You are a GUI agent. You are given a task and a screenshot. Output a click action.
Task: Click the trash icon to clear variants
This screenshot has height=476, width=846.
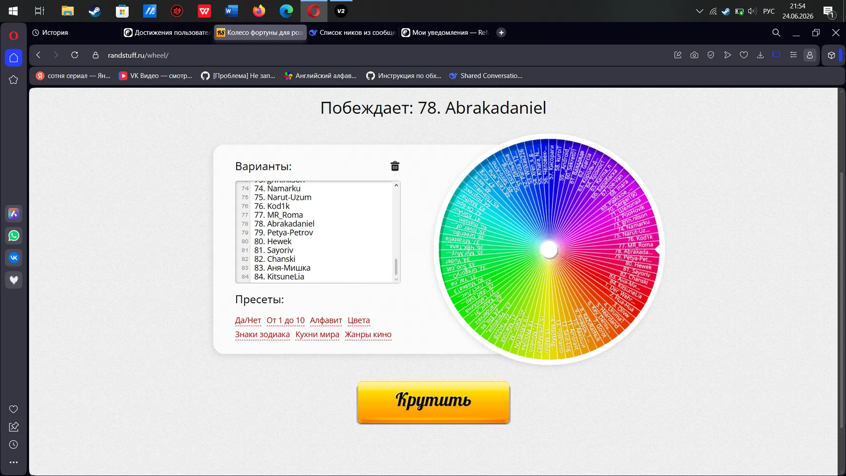pyautogui.click(x=395, y=166)
